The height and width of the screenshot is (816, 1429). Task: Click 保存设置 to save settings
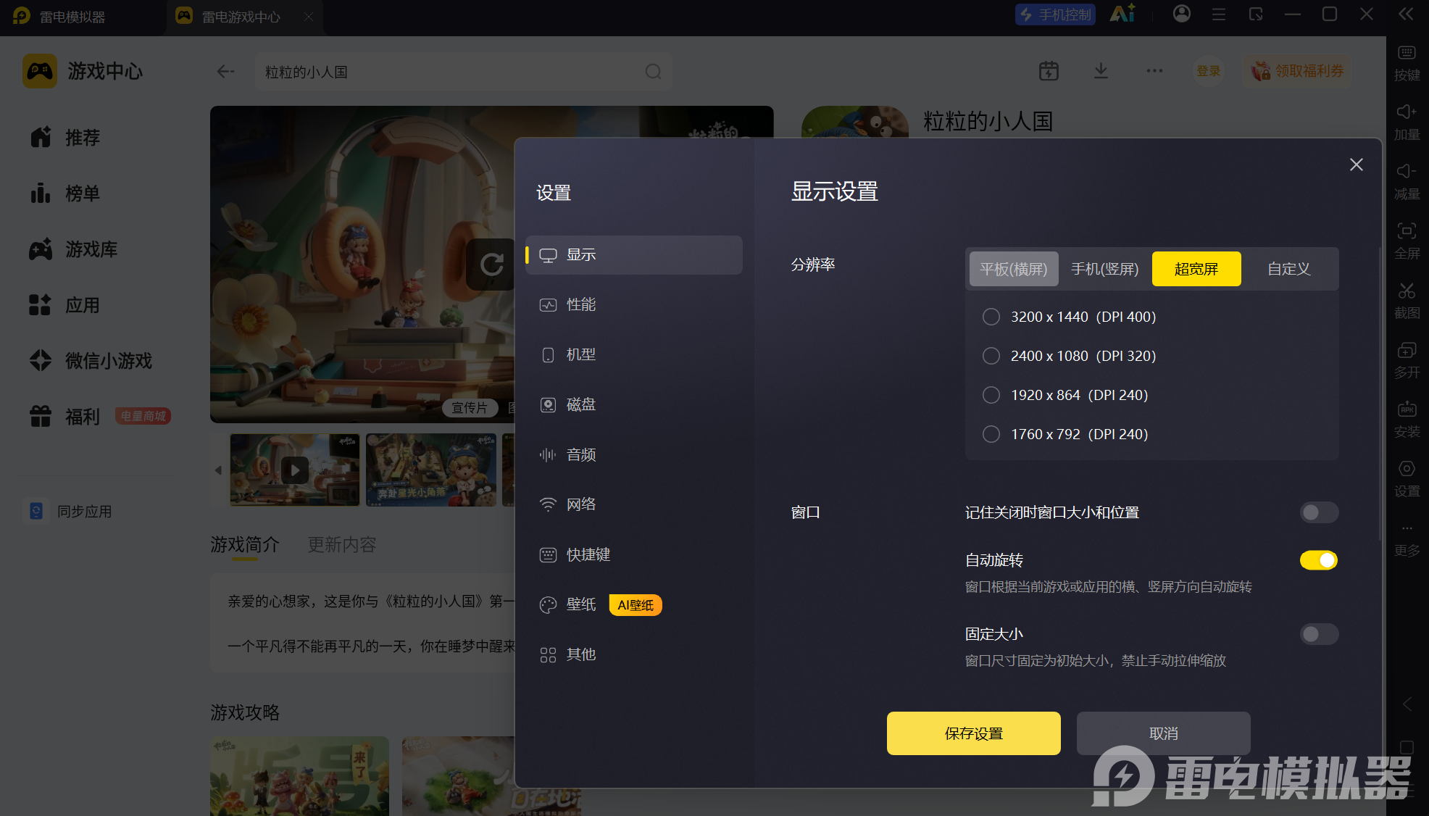(974, 733)
